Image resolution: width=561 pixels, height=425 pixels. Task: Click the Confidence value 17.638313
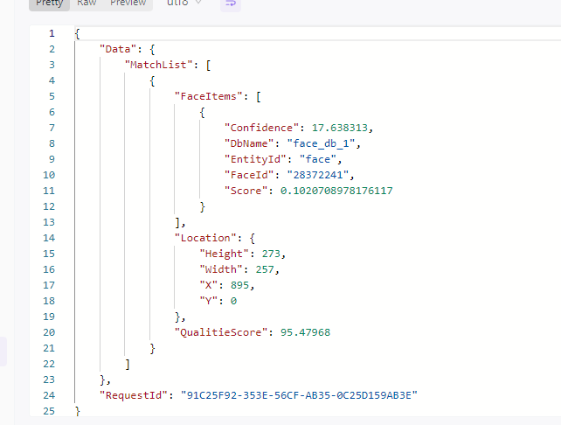(x=340, y=128)
